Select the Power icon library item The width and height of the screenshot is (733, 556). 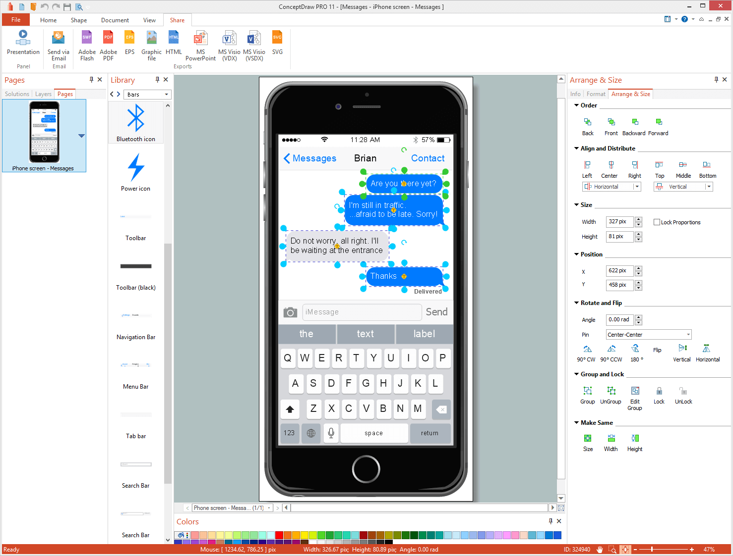coord(136,172)
